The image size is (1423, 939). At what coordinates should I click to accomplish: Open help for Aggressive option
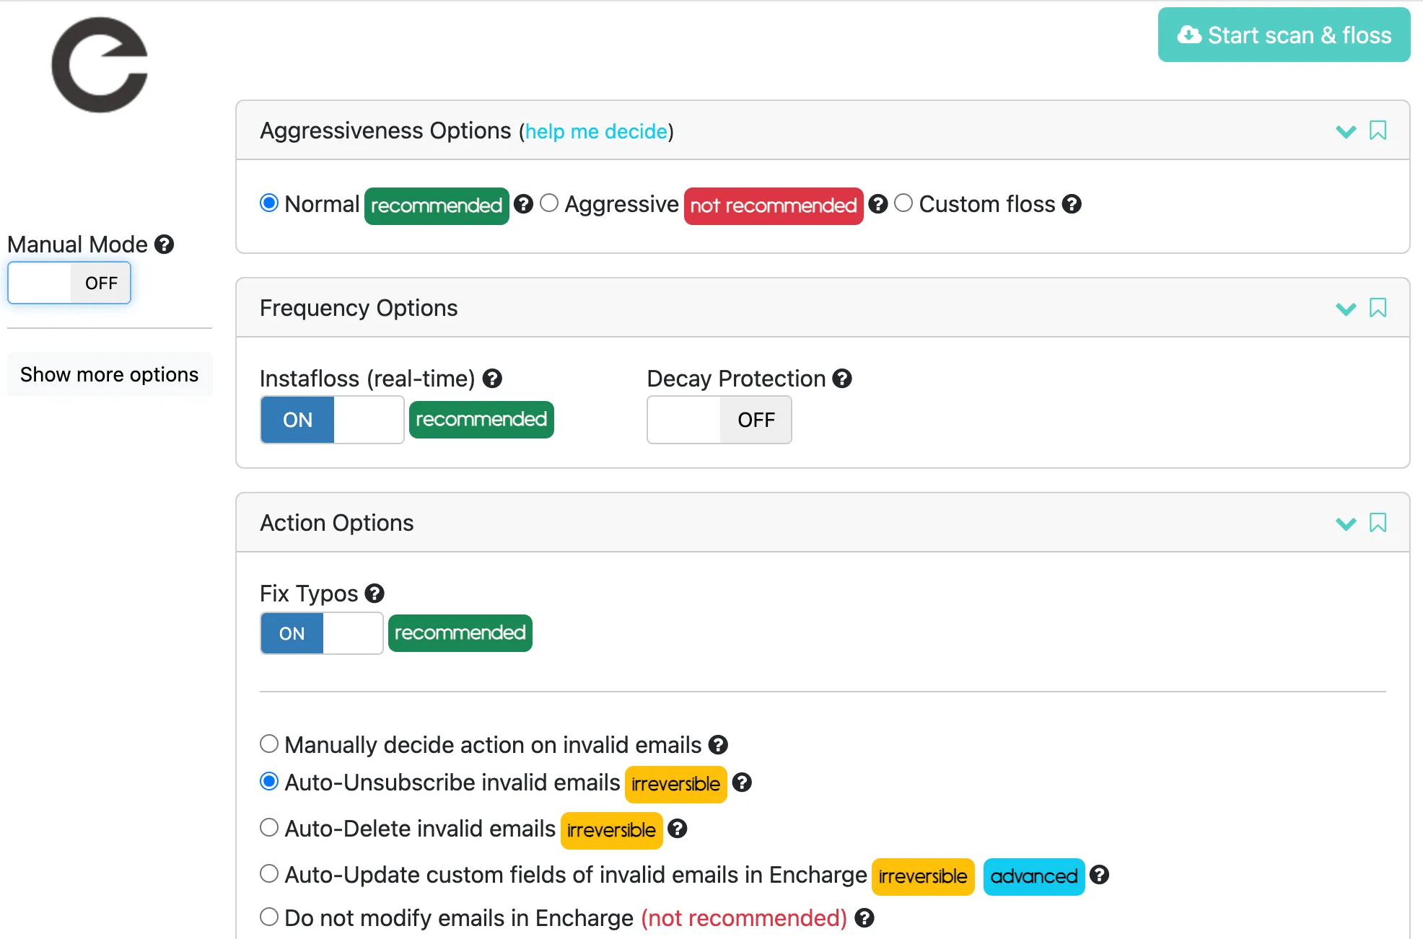[877, 204]
